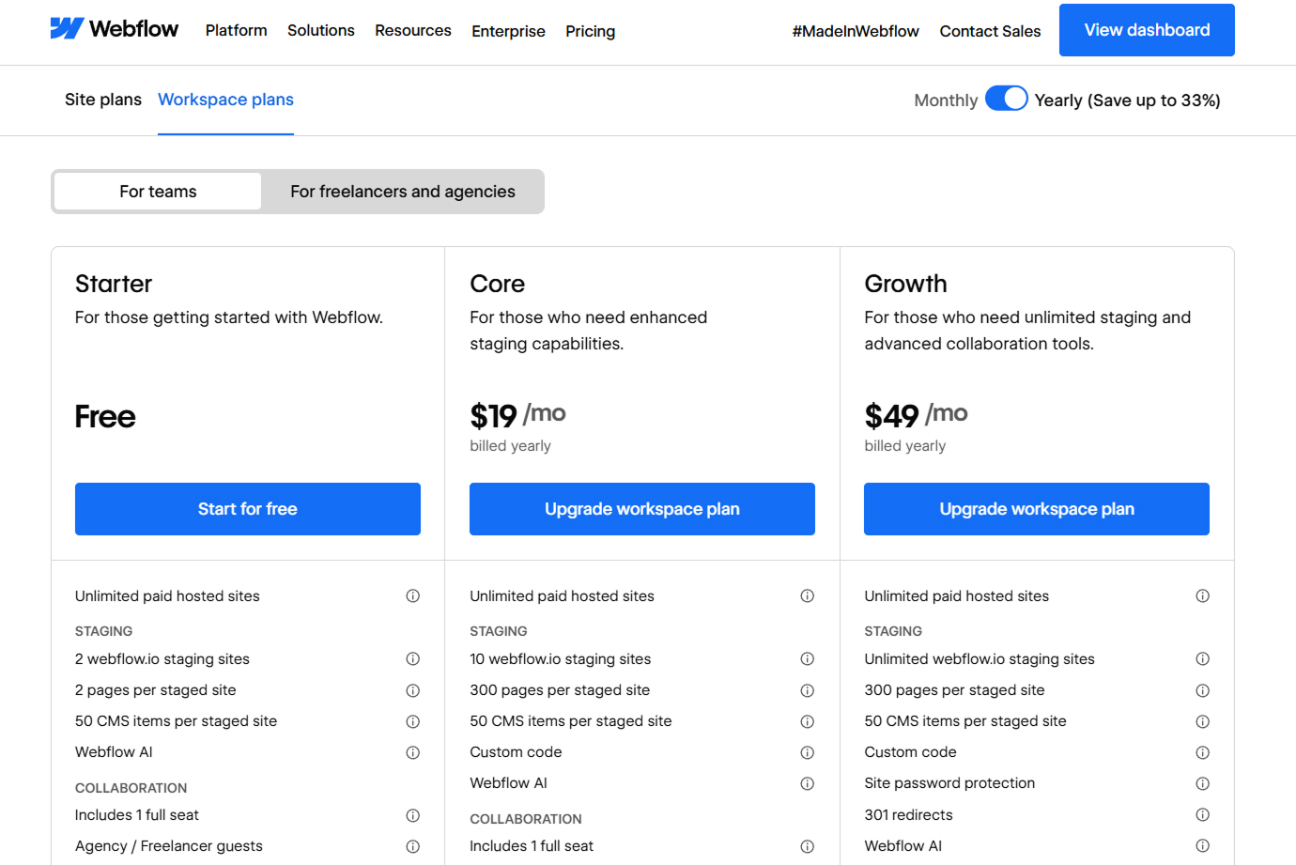The width and height of the screenshot is (1296, 865).
Task: Go to Enterprise in navigation
Action: click(508, 31)
